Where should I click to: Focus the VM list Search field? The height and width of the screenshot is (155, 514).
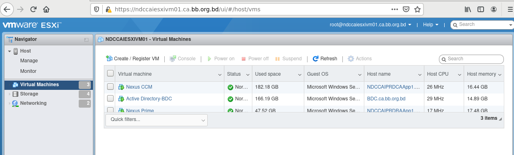tap(471, 59)
